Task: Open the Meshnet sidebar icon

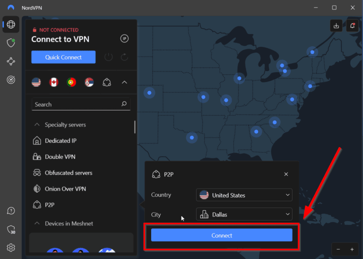Action: pos(11,61)
